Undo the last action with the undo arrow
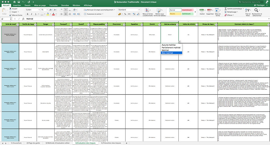270x145 pixels. point(23,2)
